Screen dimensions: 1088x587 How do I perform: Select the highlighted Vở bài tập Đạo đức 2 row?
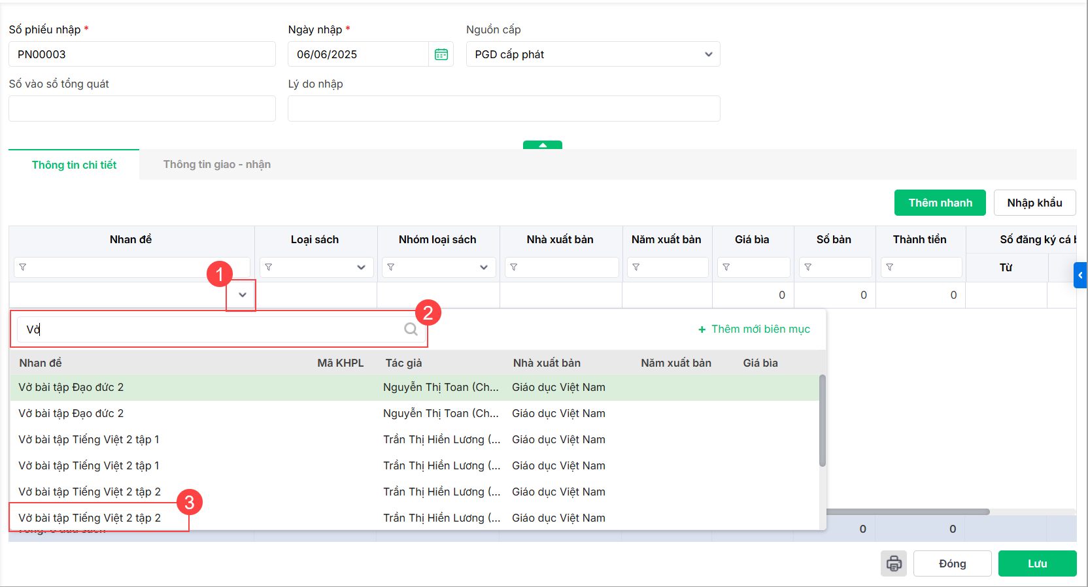(415, 388)
